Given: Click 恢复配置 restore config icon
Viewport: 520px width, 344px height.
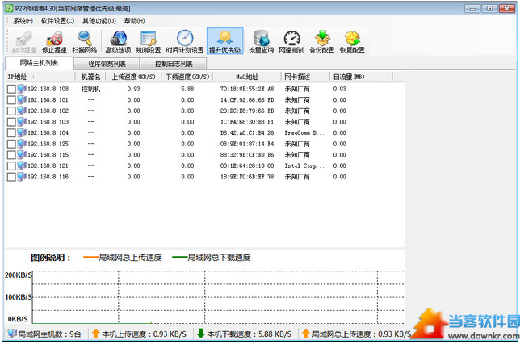Looking at the screenshot, I should [x=352, y=38].
